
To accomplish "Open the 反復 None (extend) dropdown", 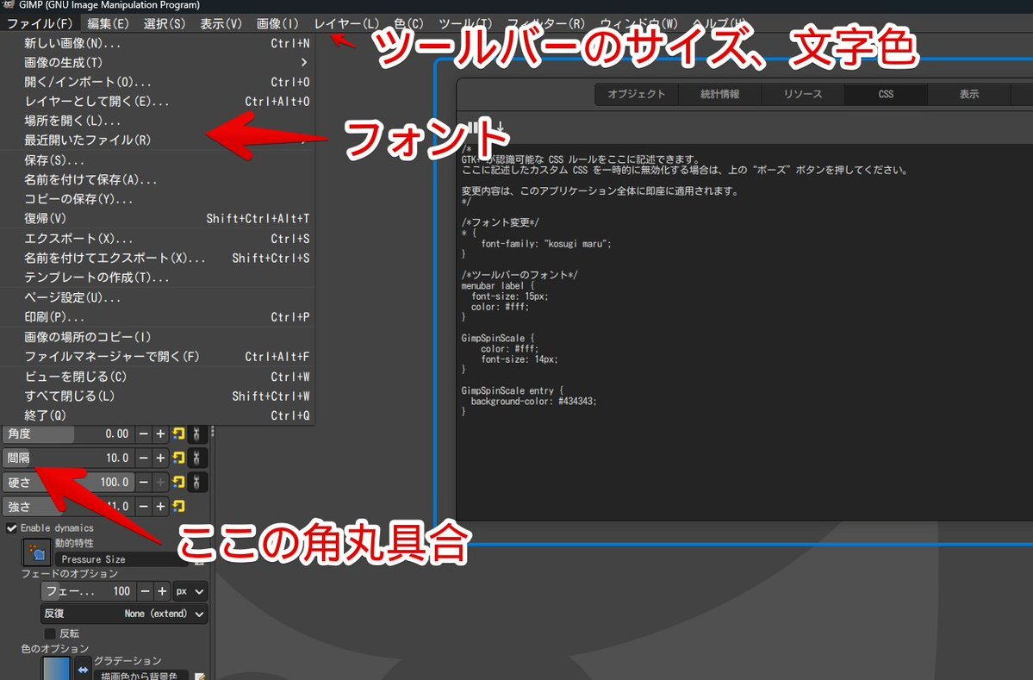I will coord(124,614).
